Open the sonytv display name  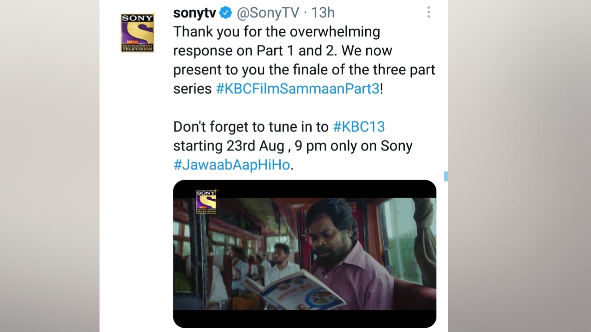coord(194,13)
